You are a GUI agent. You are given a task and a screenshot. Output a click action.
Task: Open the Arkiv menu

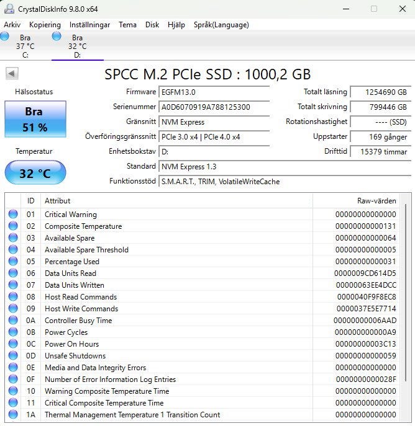point(12,25)
